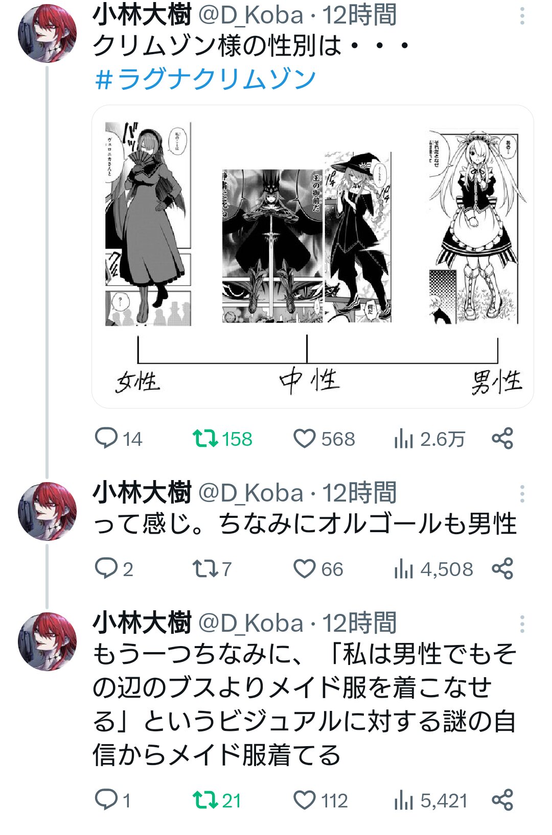
Task: Like the second tweet with 66 likes
Action: pyautogui.click(x=305, y=568)
